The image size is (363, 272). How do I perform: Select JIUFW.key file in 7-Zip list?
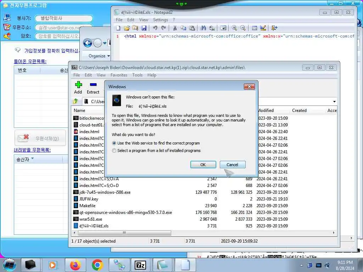tap(89, 199)
